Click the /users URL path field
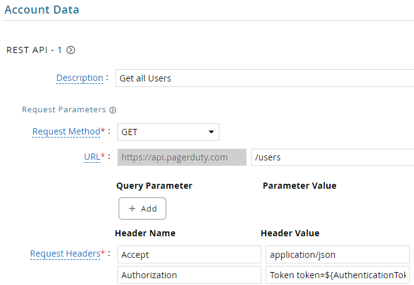This screenshot has width=414, height=285. 332,157
